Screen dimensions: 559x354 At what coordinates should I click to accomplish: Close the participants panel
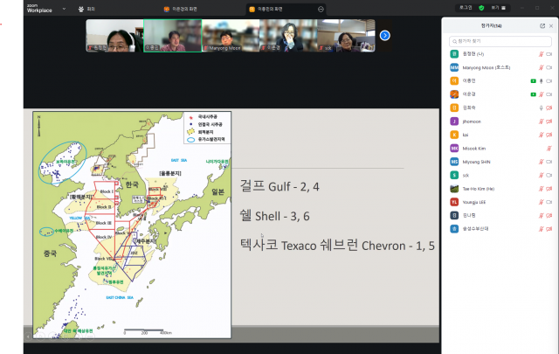tap(552, 26)
